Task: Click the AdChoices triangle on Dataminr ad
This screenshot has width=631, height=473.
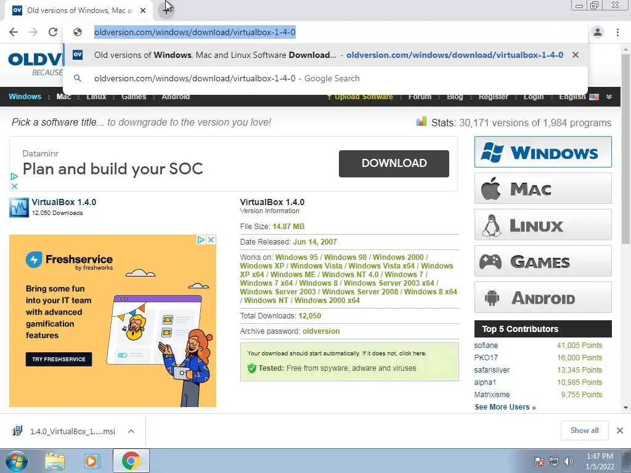Action: pos(14,176)
